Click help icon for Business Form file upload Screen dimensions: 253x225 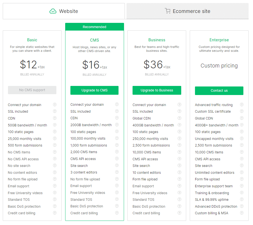[x=179, y=179]
